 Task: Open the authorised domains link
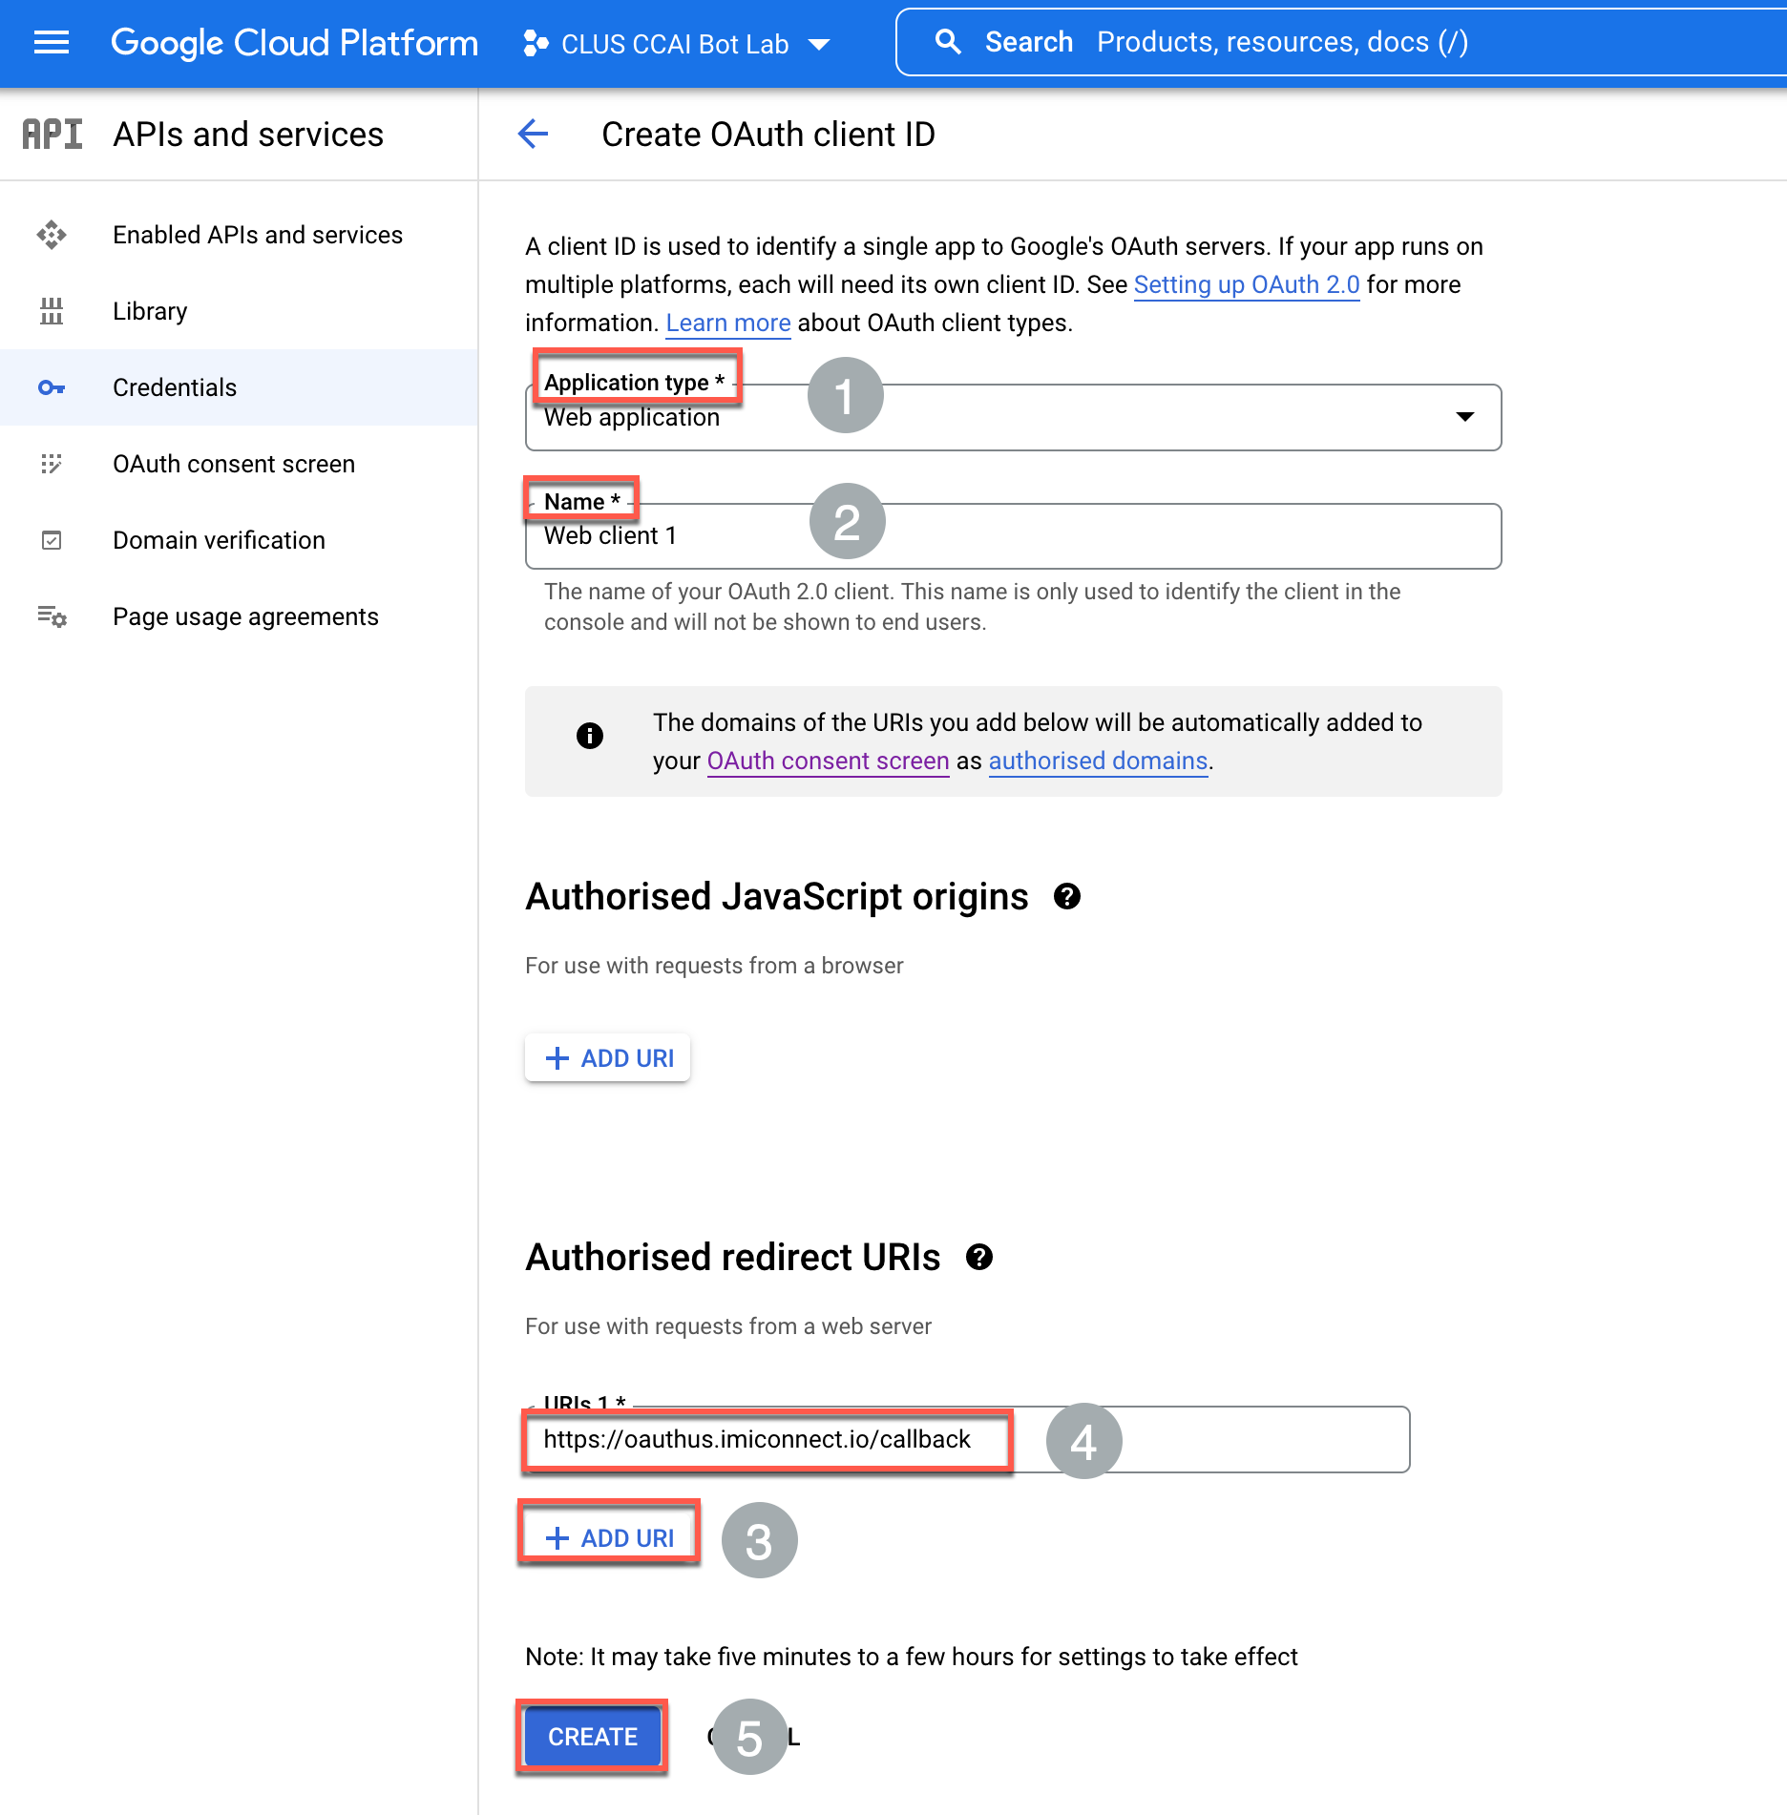[1099, 761]
